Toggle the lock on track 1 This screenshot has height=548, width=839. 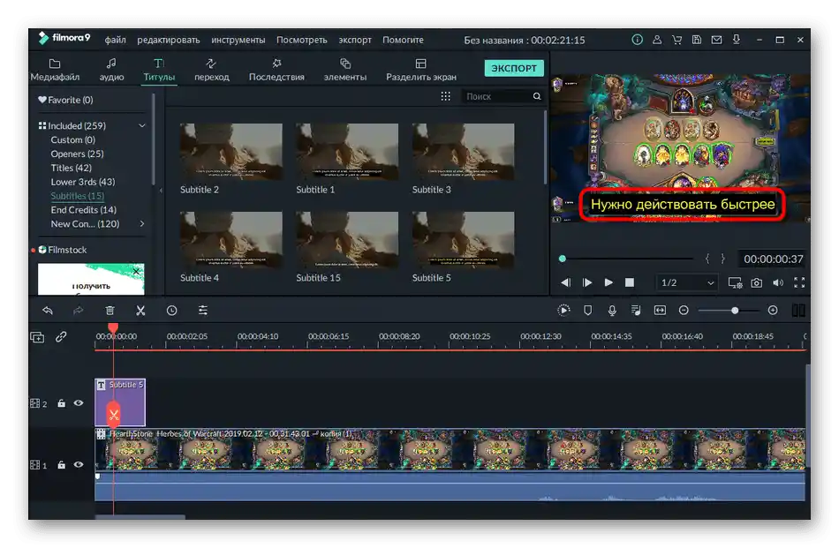62,465
